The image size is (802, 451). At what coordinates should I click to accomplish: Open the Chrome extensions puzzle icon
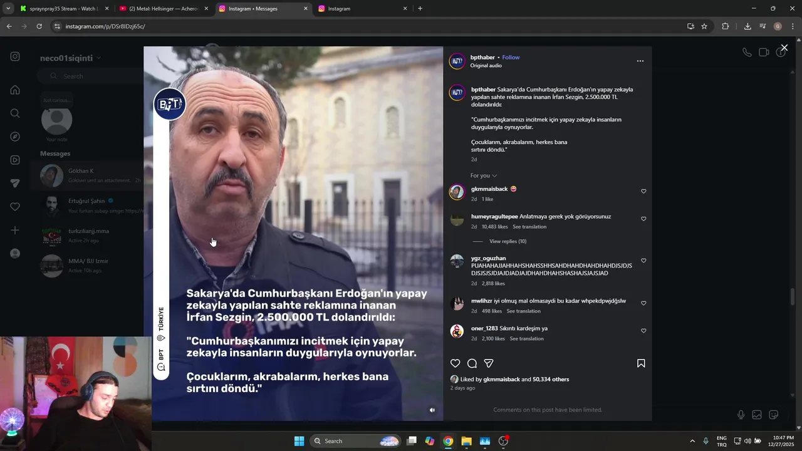(726, 26)
